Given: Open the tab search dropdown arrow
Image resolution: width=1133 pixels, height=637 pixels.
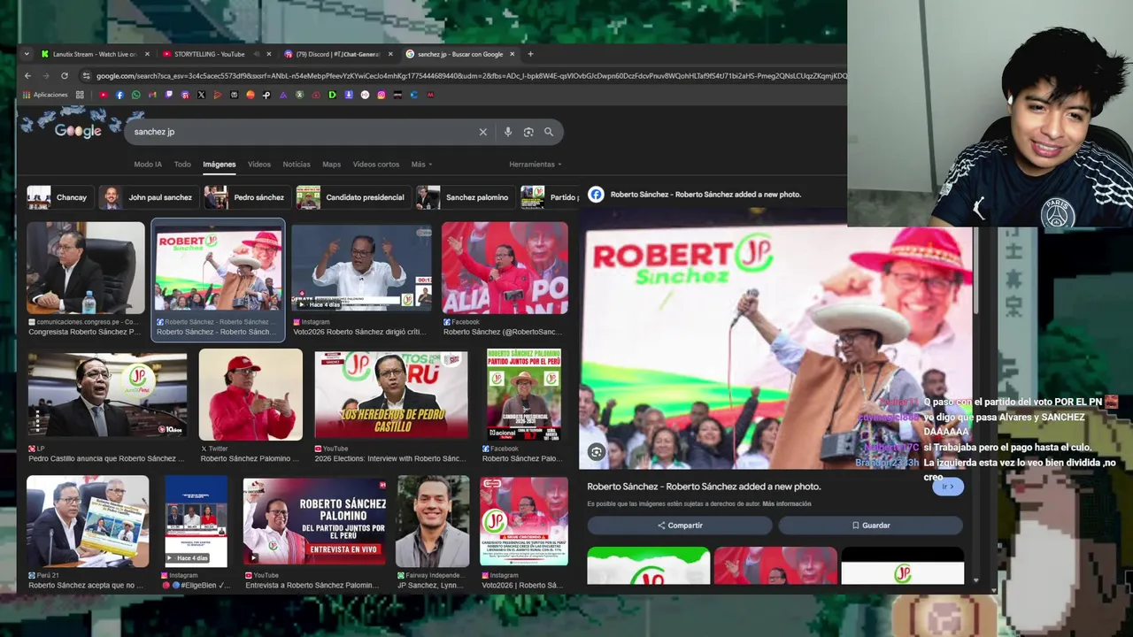Looking at the screenshot, I should pos(27,54).
